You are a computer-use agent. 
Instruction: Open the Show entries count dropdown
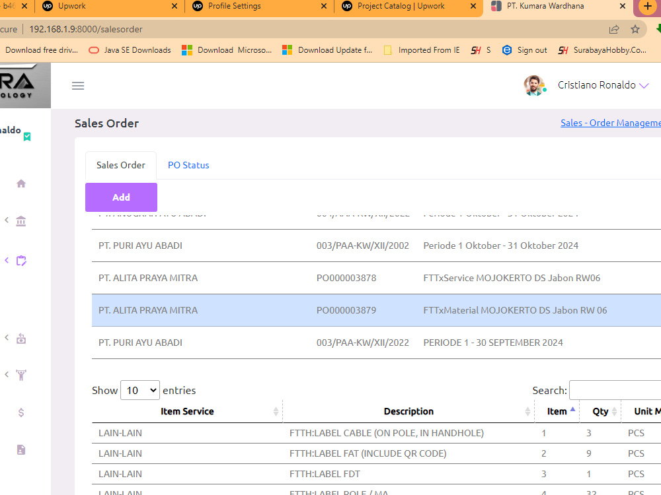tap(140, 390)
